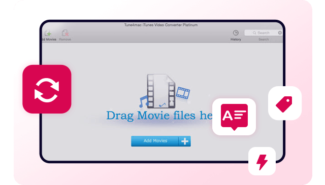Click the Remove toolbar icon

[x=65, y=33]
